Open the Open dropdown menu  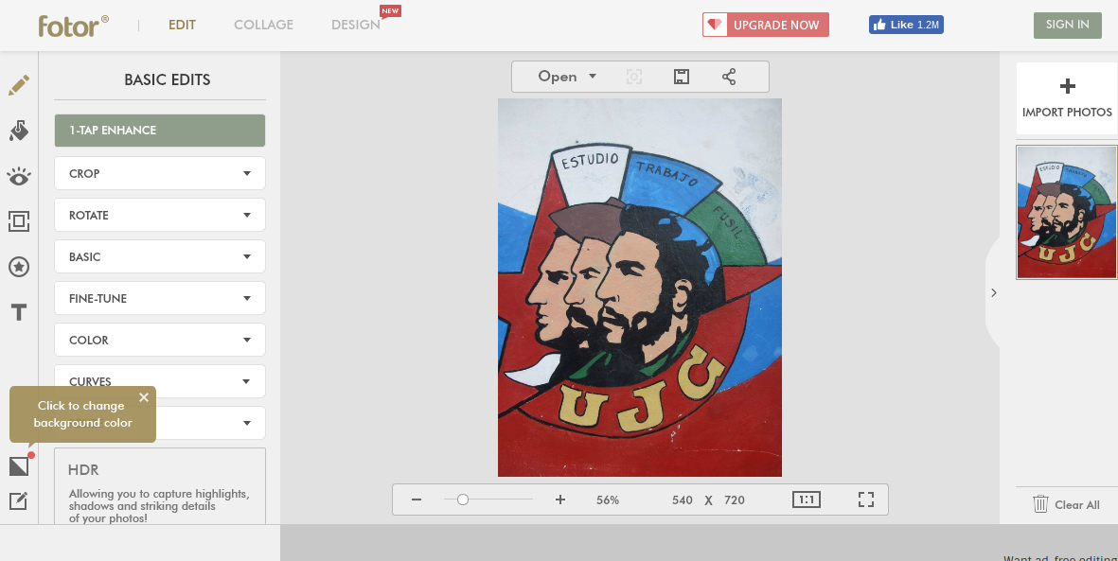(x=568, y=77)
